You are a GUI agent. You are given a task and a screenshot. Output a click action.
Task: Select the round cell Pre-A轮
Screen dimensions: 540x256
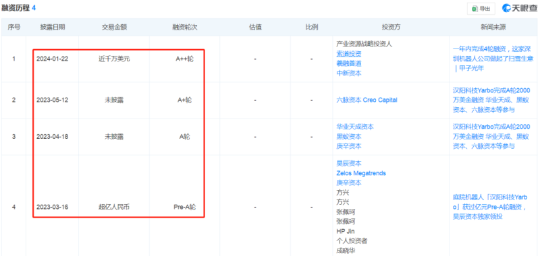click(x=184, y=207)
